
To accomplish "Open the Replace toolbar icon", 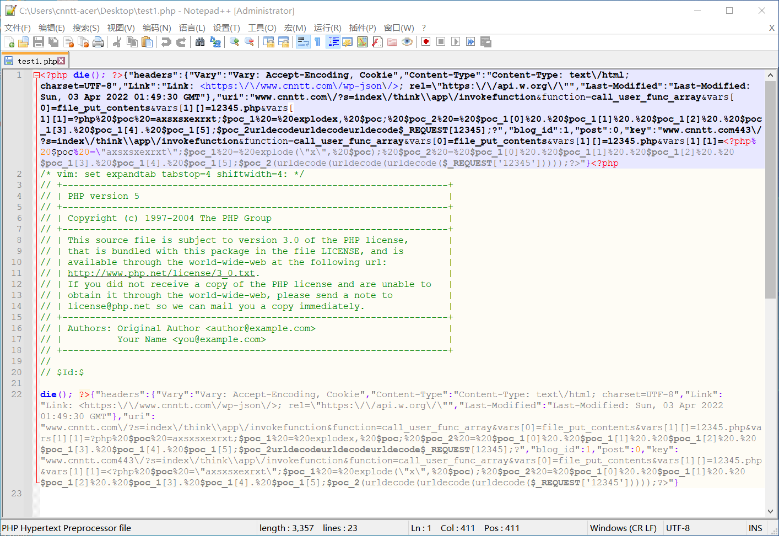I will tap(215, 42).
